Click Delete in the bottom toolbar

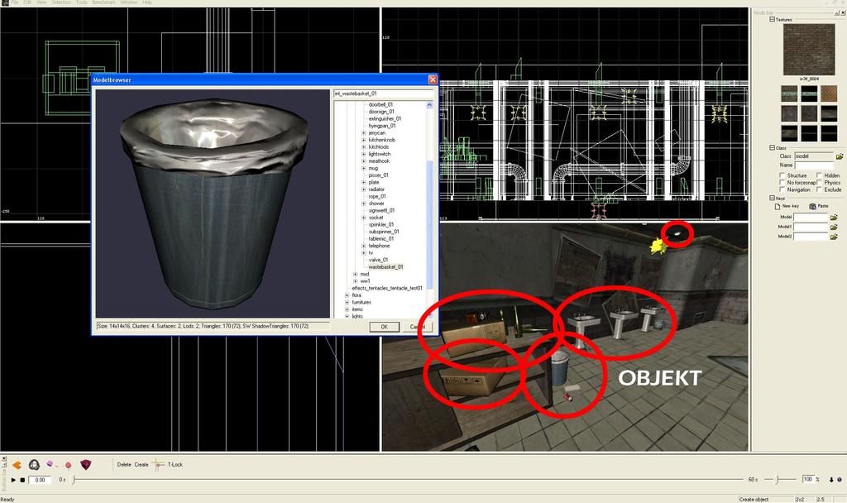click(124, 465)
